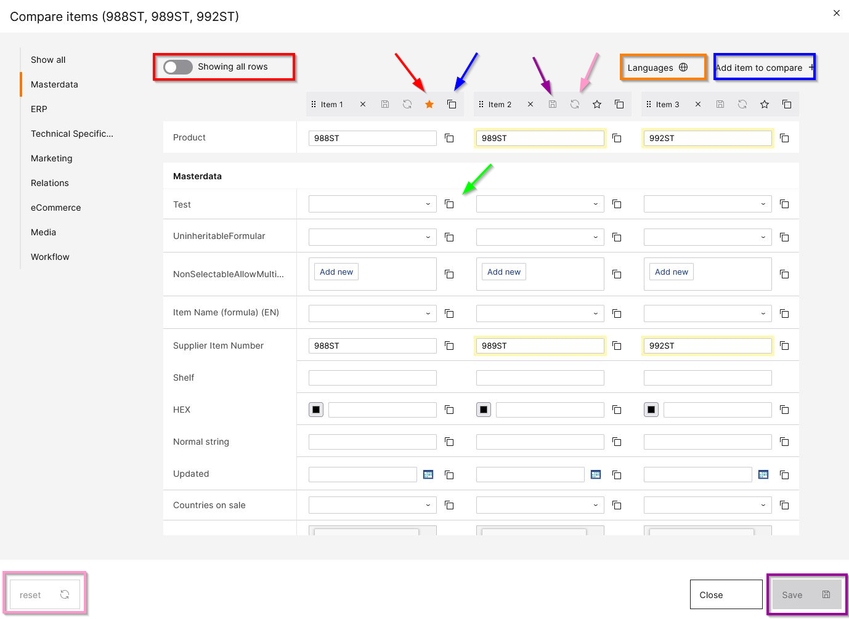Go to the Marketing section
849x619 pixels.
[x=52, y=158]
